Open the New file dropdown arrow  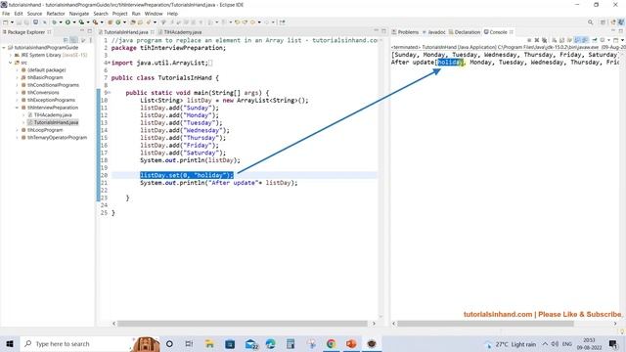tap(12, 22)
